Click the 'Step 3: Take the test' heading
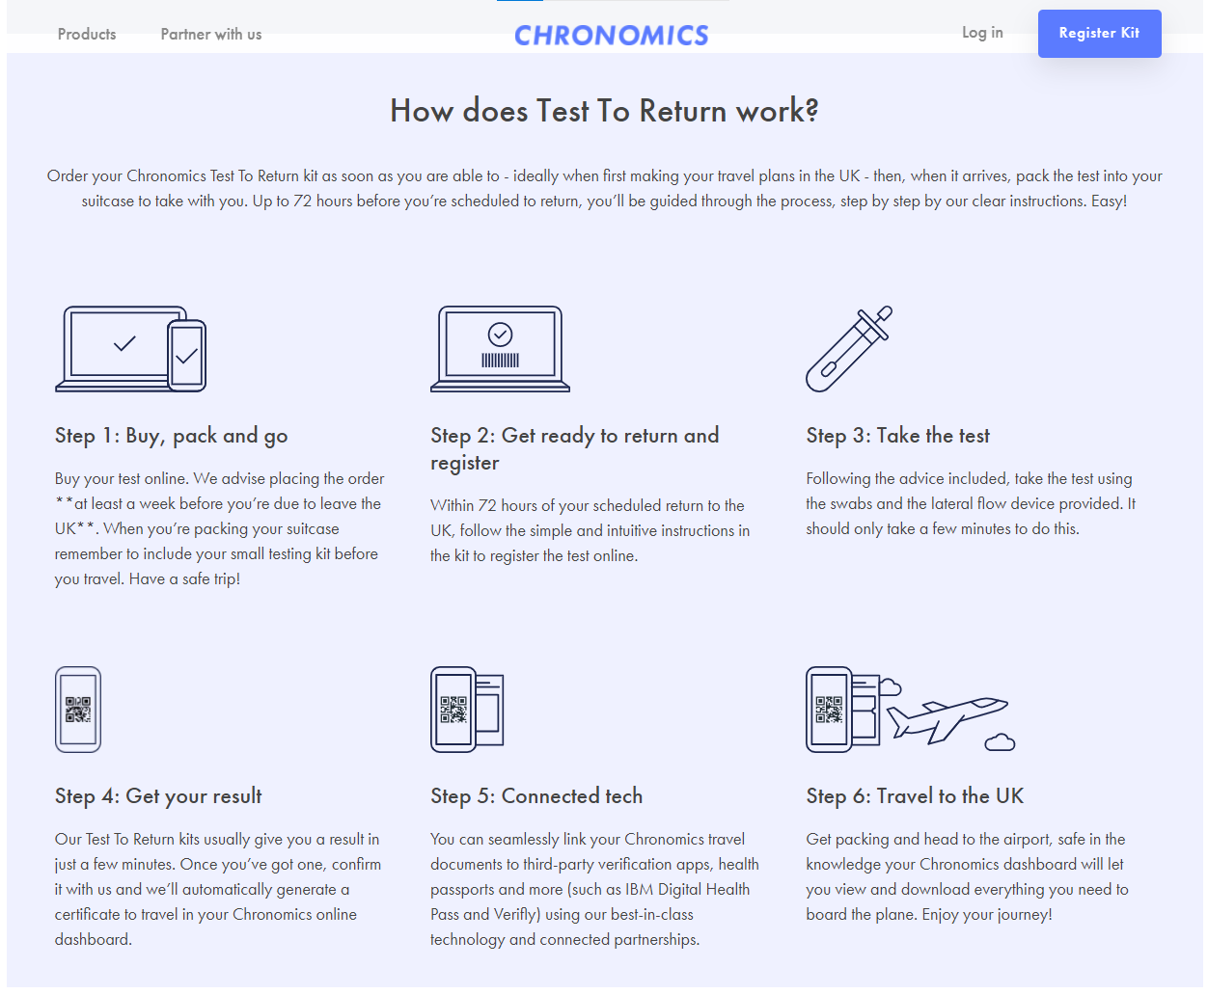1208x994 pixels. pos(897,436)
